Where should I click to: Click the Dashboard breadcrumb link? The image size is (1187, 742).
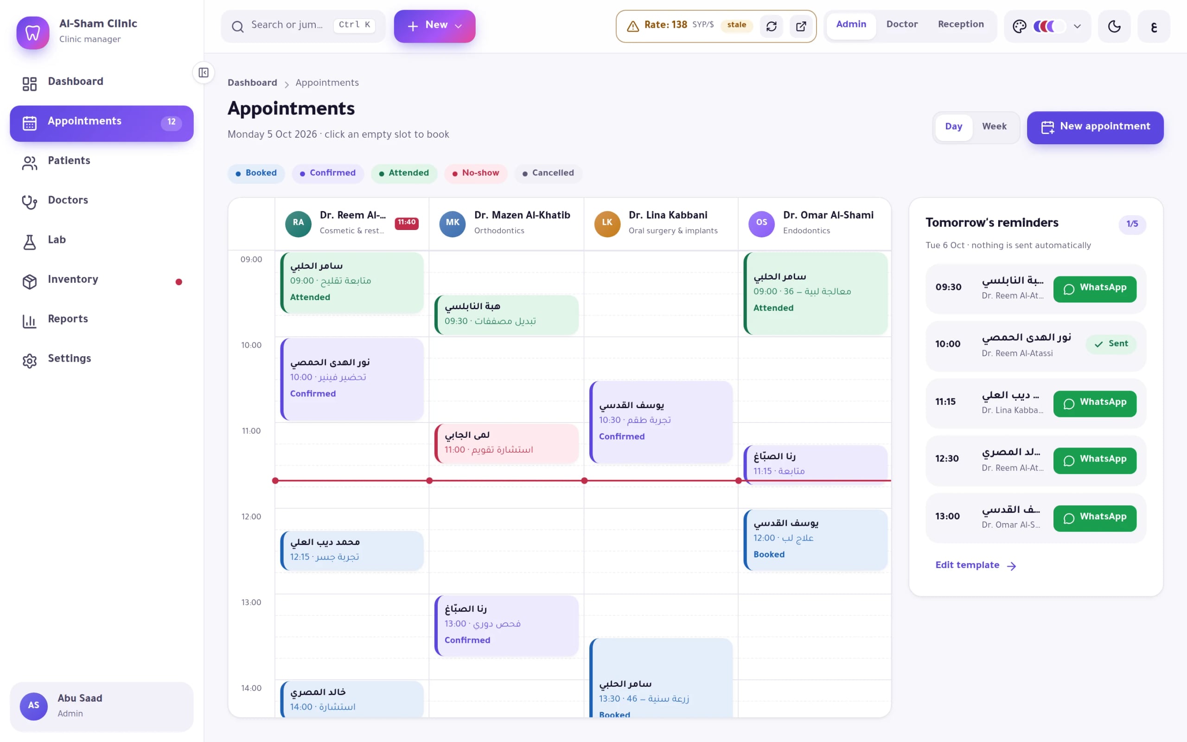pyautogui.click(x=252, y=83)
